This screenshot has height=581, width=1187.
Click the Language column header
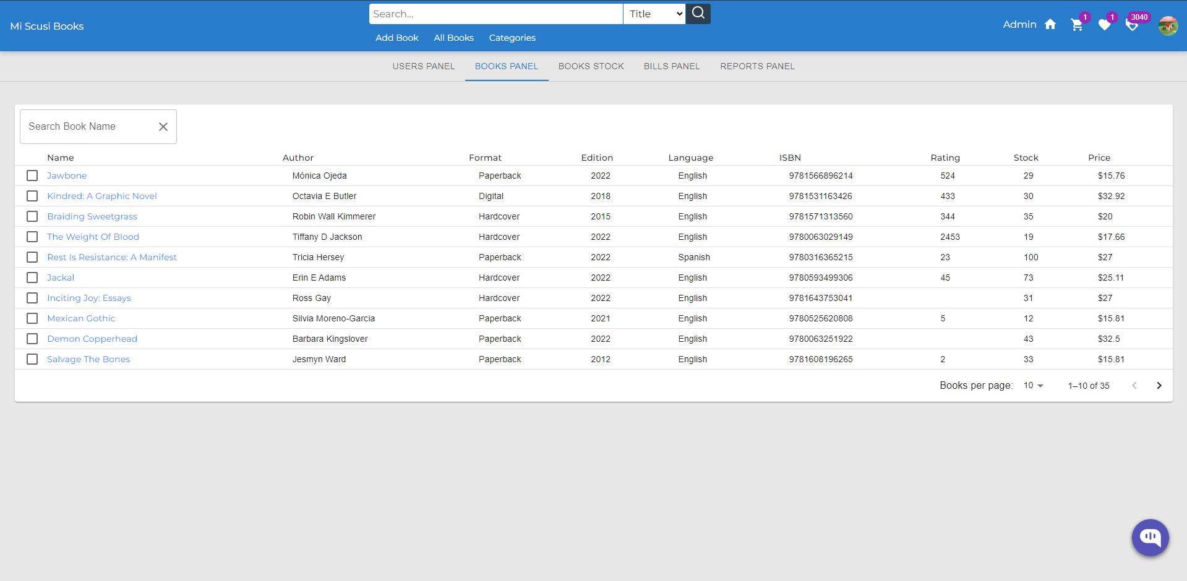pos(691,158)
